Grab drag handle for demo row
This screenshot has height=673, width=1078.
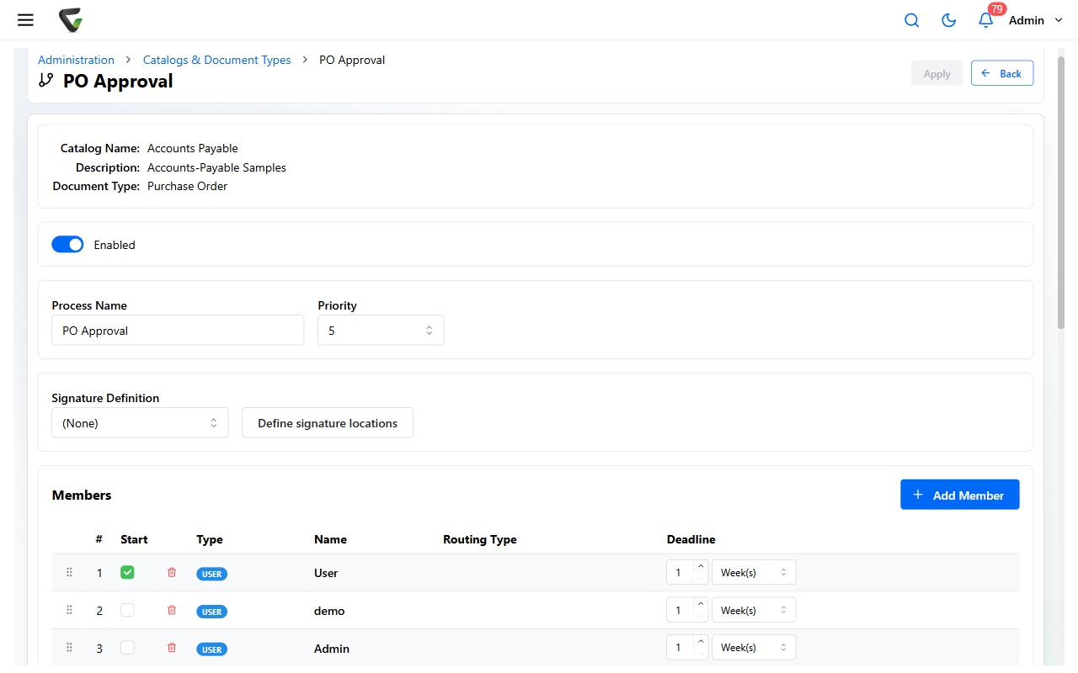click(x=70, y=610)
